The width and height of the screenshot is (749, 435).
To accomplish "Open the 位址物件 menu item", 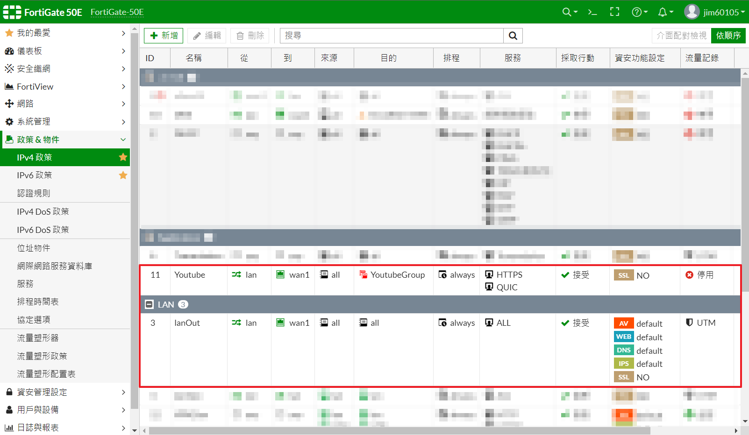I will coord(34,248).
